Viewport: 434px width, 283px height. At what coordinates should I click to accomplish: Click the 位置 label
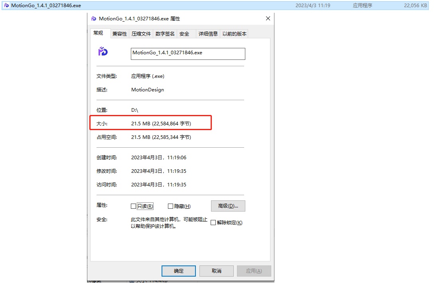[102, 110]
